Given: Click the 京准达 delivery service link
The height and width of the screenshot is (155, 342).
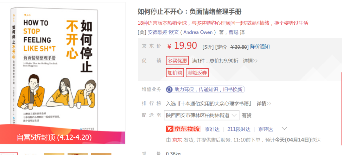Looking at the screenshot, I should click(x=212, y=129).
